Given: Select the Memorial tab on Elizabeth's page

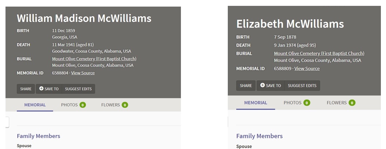Looking at the screenshot, I should point(255,103).
